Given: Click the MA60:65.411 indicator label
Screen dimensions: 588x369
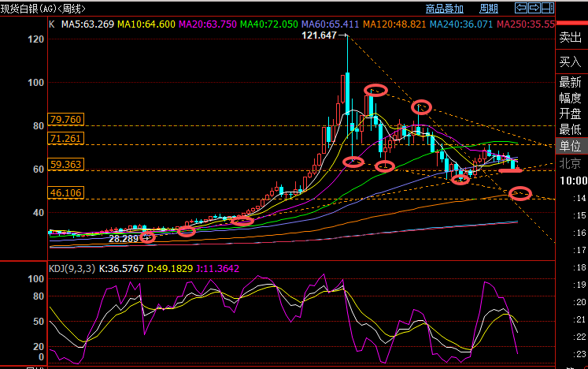Looking at the screenshot, I should pos(331,24).
